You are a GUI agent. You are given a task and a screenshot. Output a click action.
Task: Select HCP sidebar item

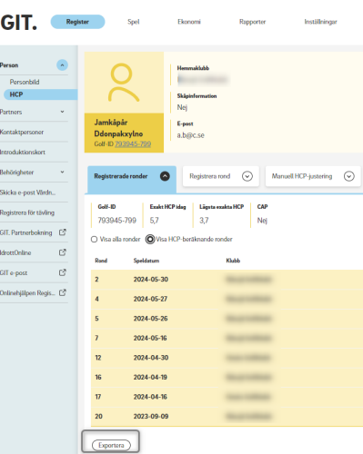(x=40, y=94)
